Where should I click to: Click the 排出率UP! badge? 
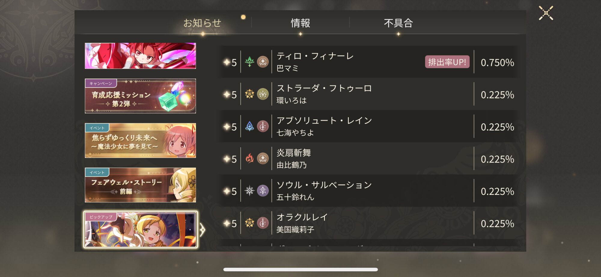447,62
